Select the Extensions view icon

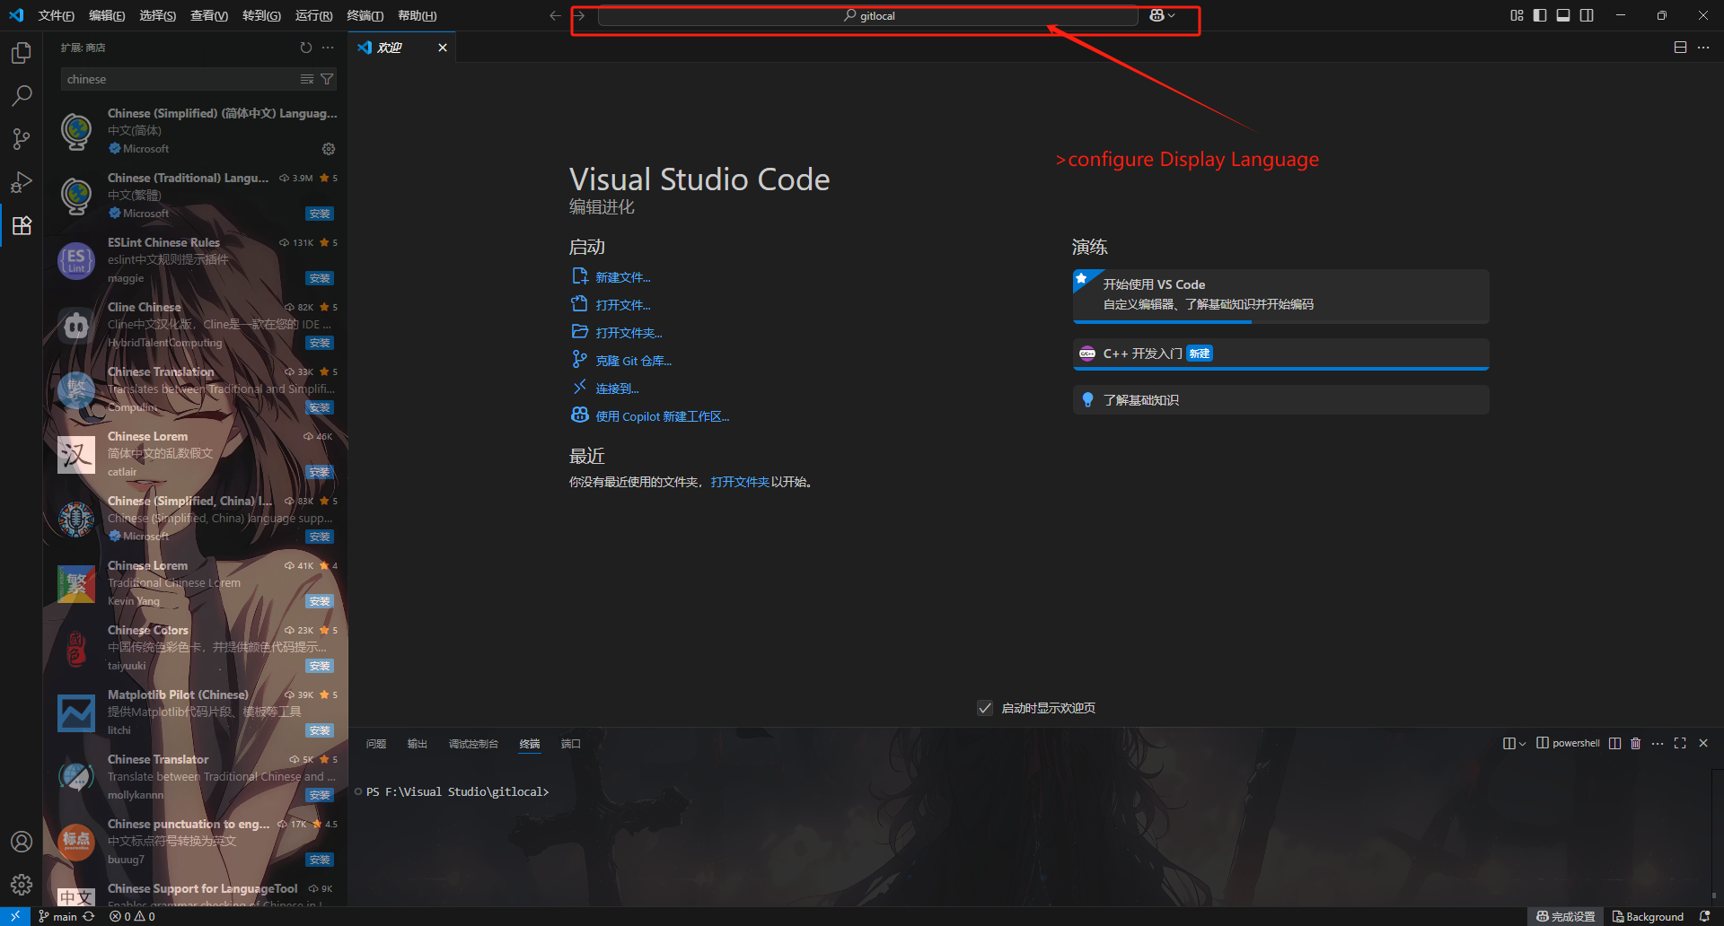pyautogui.click(x=22, y=225)
